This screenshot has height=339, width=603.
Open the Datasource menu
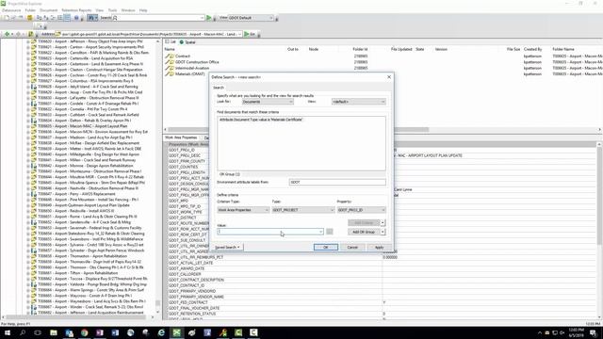click(11, 10)
